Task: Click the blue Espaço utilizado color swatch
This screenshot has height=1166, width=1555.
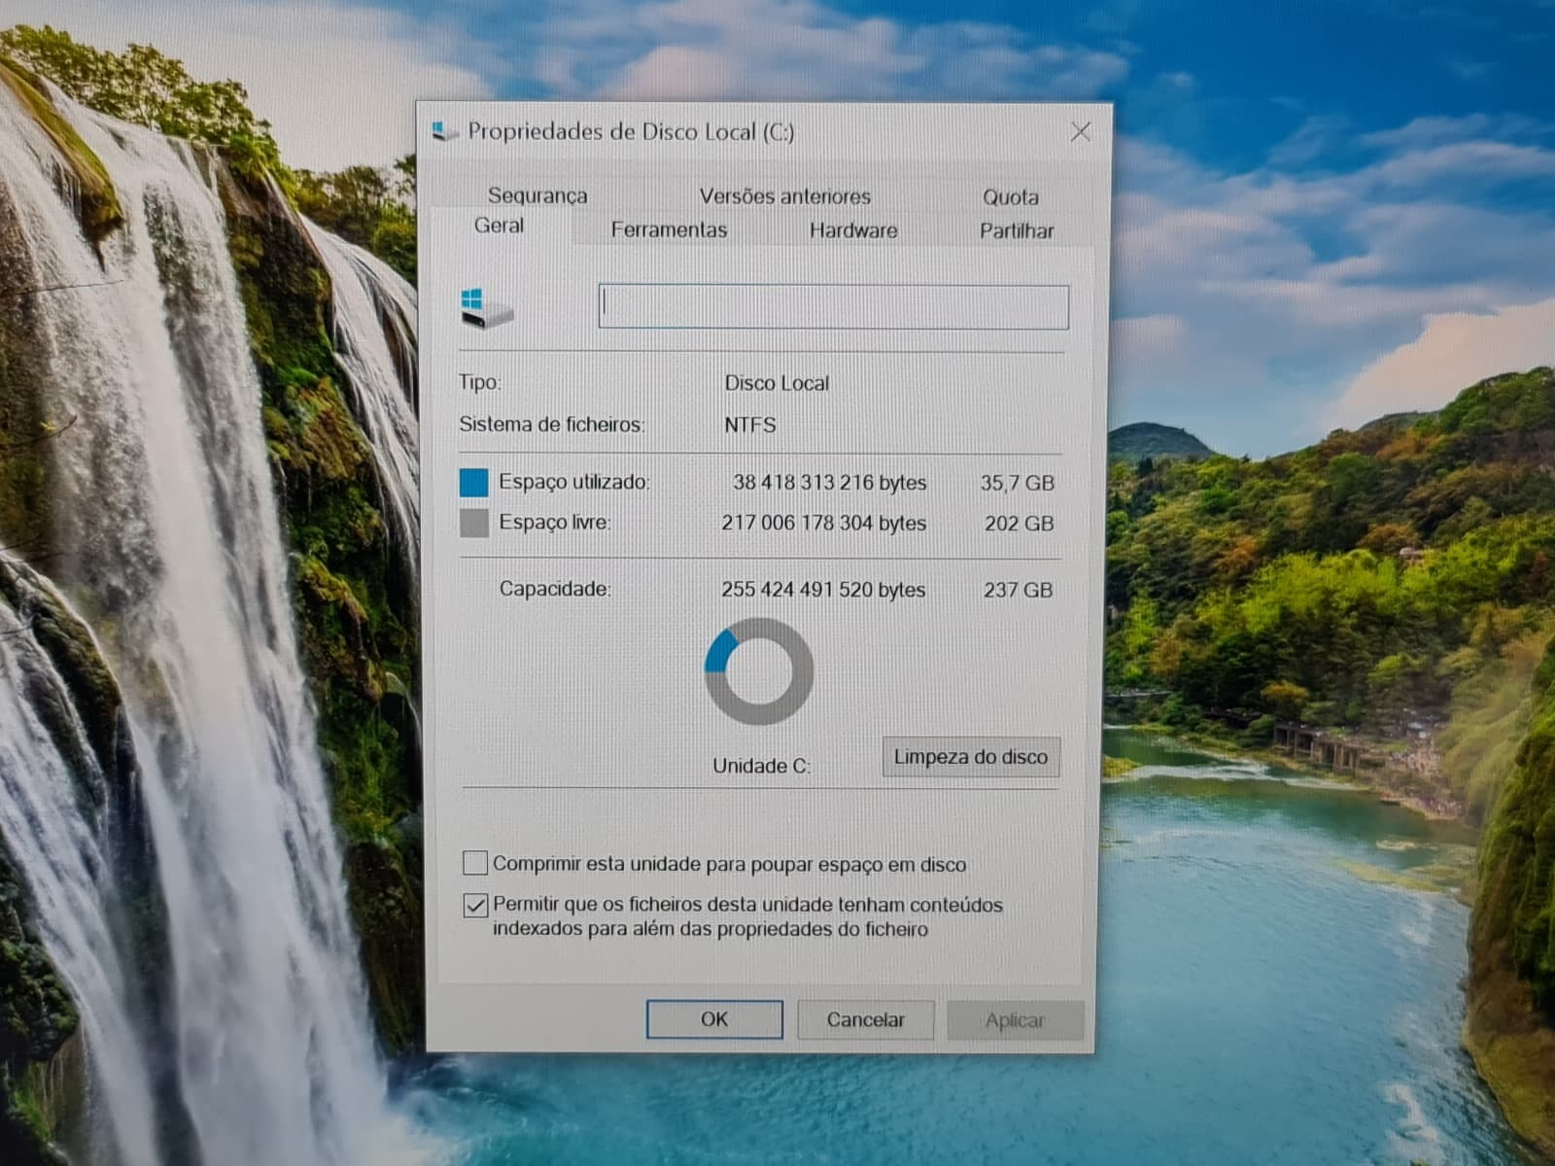Action: (474, 482)
